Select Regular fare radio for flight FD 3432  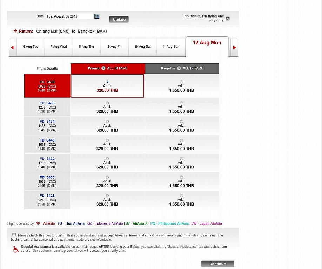coord(182,159)
